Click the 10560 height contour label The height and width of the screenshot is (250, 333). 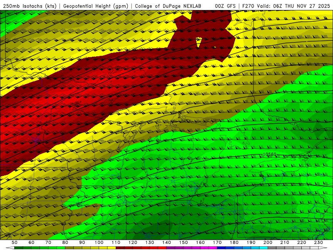[x=269, y=154]
